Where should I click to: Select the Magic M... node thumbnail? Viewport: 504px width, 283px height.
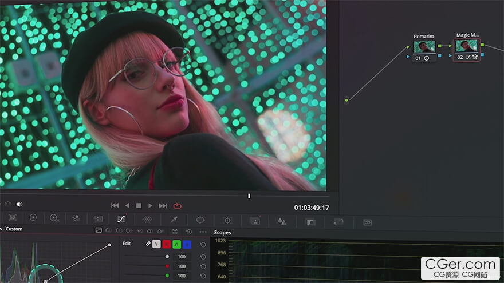click(x=467, y=46)
